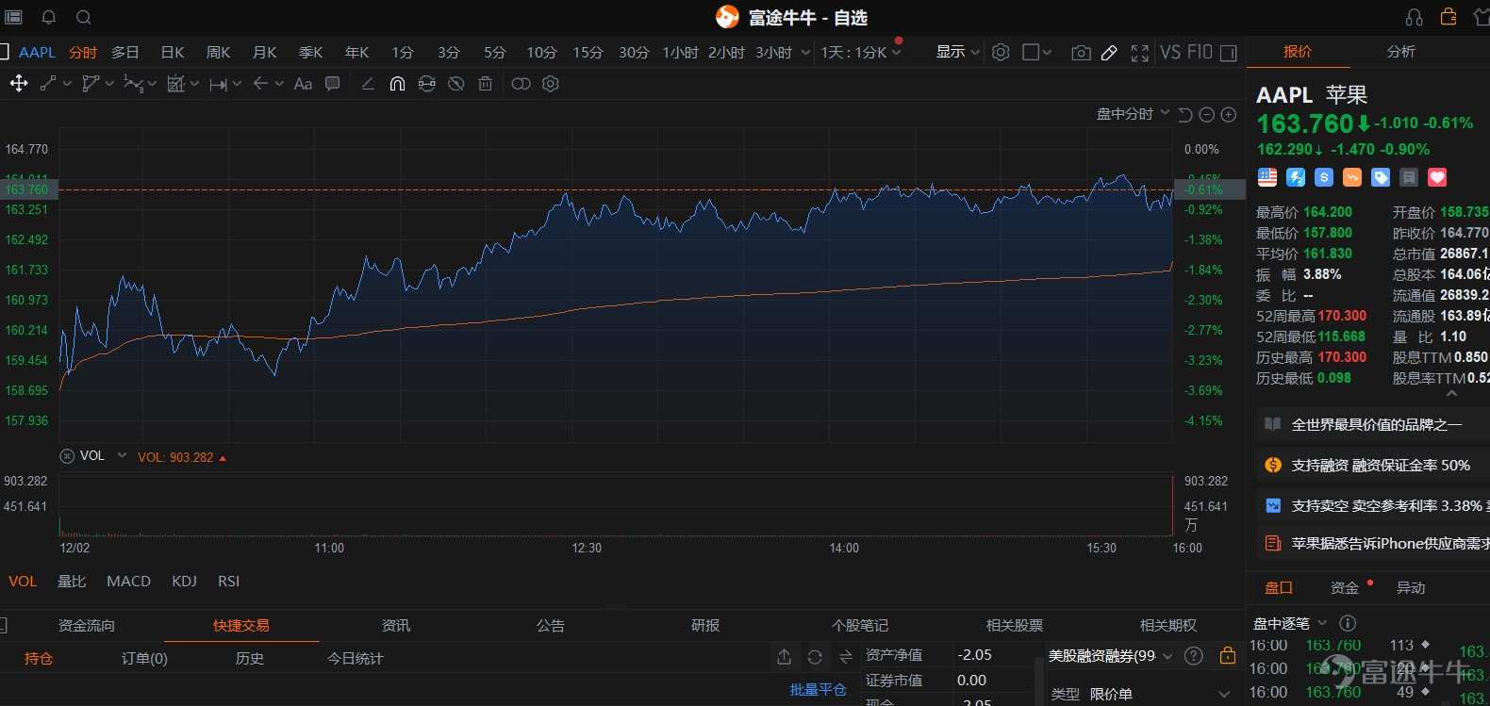Click the share/export icon in trade panel
The image size is (1490, 706).
(x=784, y=657)
